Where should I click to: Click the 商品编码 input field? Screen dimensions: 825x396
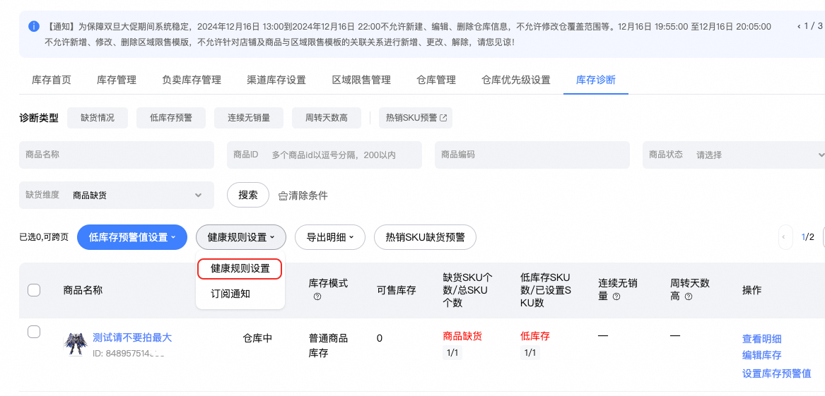click(532, 155)
